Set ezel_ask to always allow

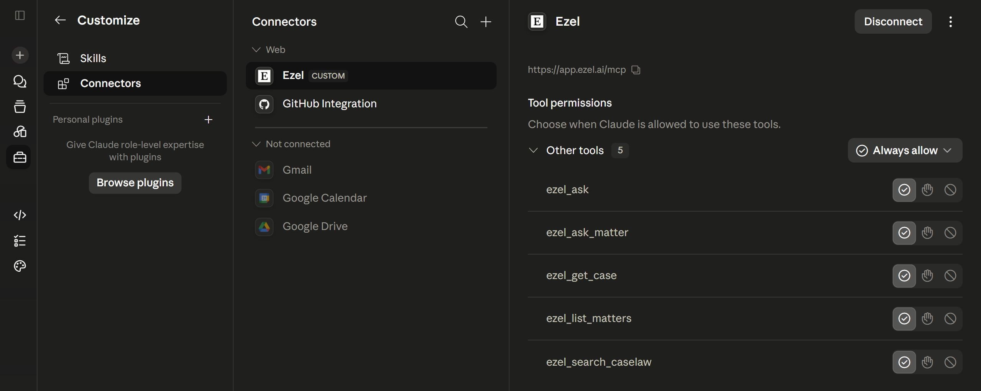pyautogui.click(x=904, y=190)
